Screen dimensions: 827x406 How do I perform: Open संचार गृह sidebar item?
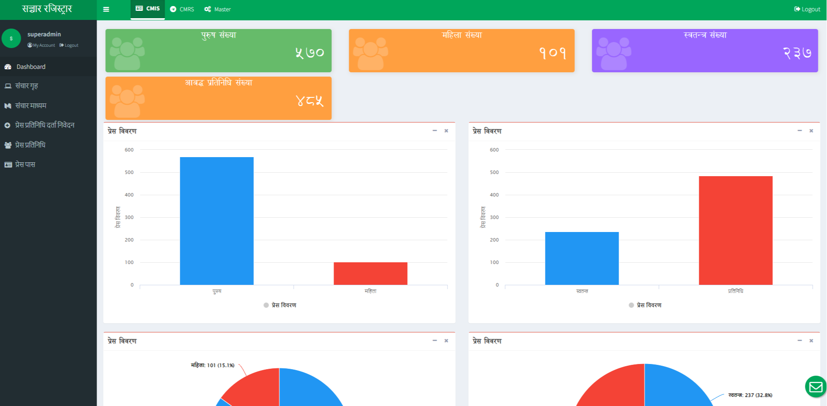pyautogui.click(x=48, y=86)
